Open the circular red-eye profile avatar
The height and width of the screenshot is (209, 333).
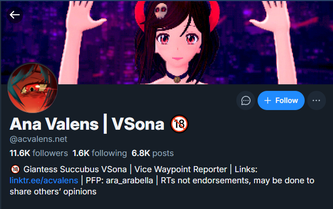32,88
